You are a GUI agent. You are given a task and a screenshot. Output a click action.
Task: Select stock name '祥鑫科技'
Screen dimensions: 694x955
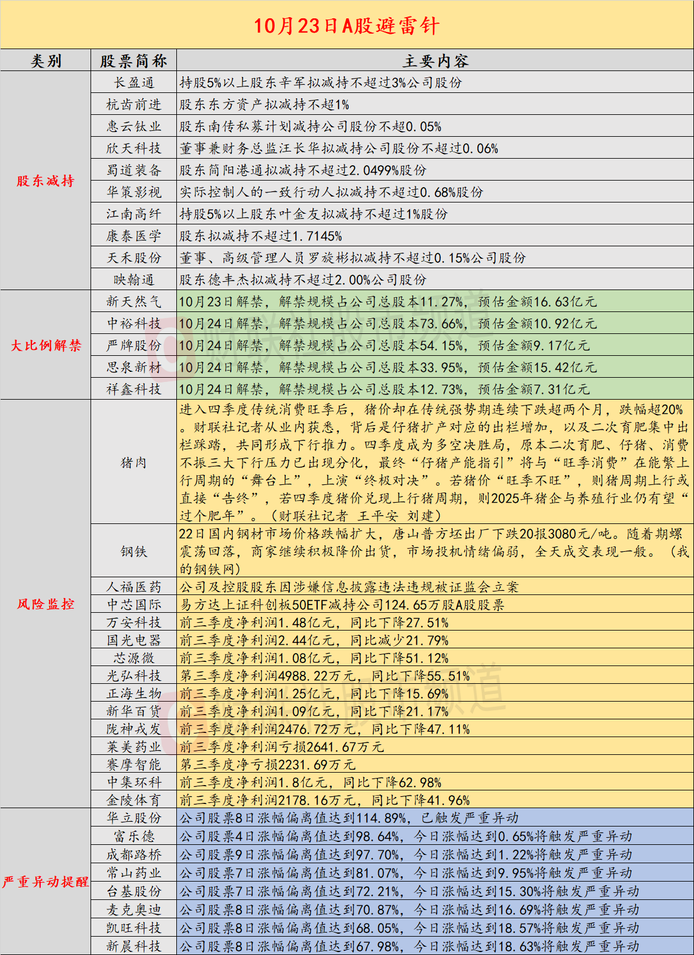pyautogui.click(x=134, y=390)
